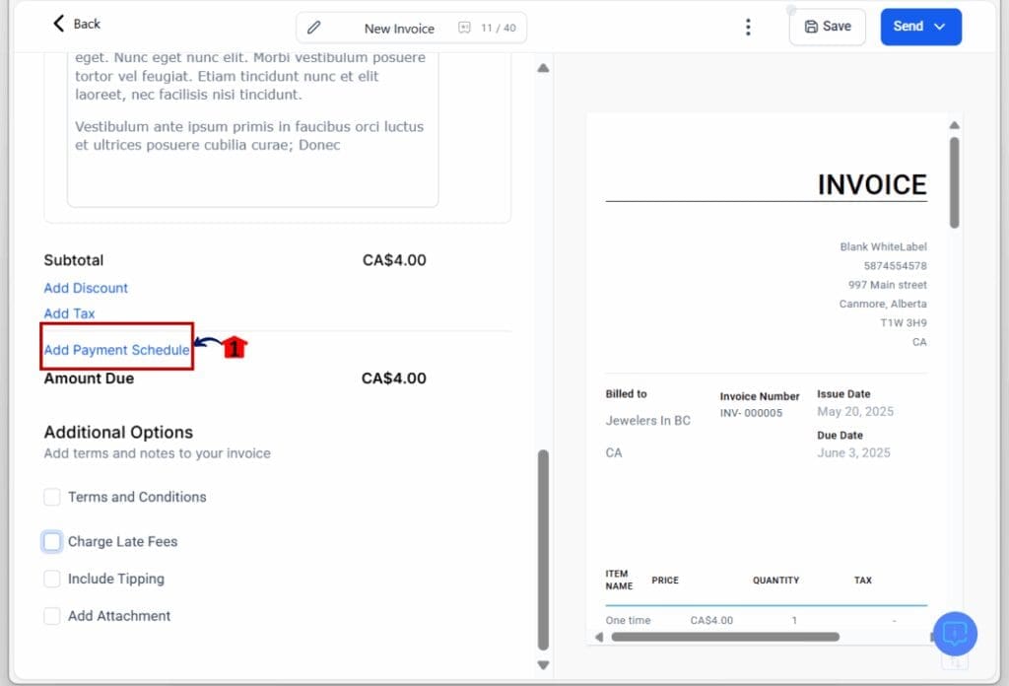Click the editor panel vertical scrollbar thumb

click(x=543, y=550)
